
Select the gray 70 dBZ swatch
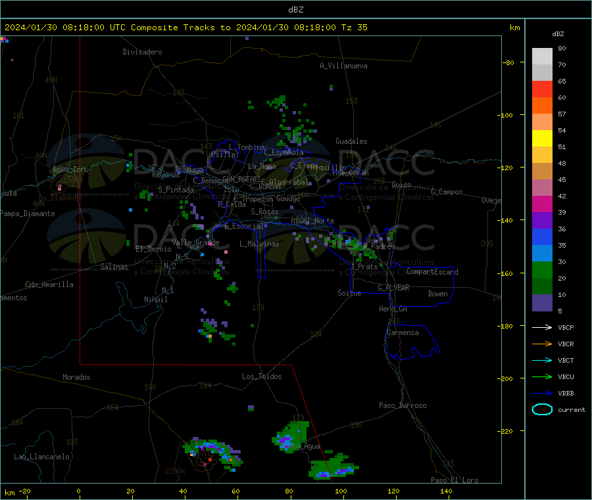[542, 73]
